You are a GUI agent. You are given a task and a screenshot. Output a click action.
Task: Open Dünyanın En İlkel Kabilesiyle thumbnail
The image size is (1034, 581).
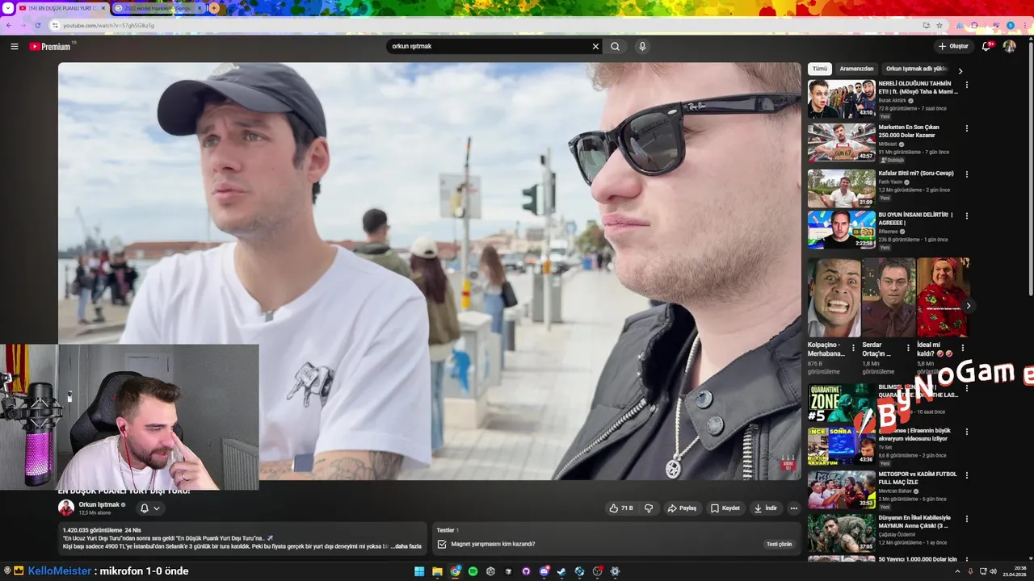(842, 533)
